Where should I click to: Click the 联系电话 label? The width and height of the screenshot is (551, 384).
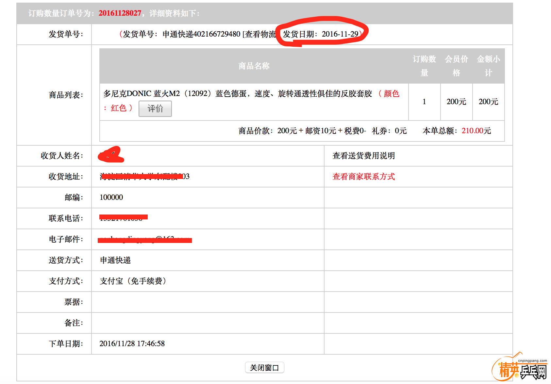point(66,218)
